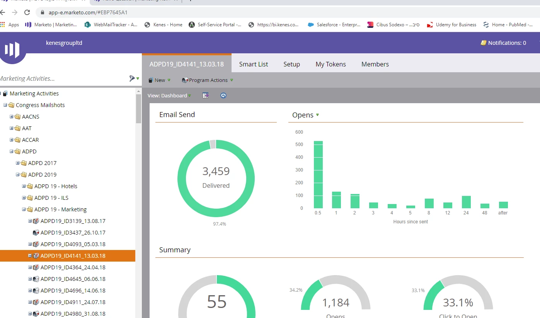Collapse the ADPD 2019 folder

point(18,175)
